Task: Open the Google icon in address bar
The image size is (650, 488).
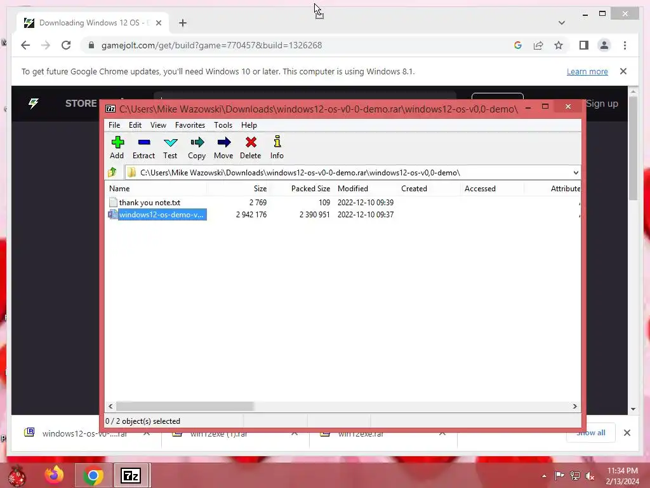Action: coord(518,45)
